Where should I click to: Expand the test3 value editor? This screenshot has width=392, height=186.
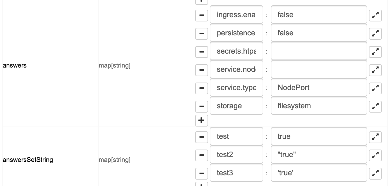[375, 173]
